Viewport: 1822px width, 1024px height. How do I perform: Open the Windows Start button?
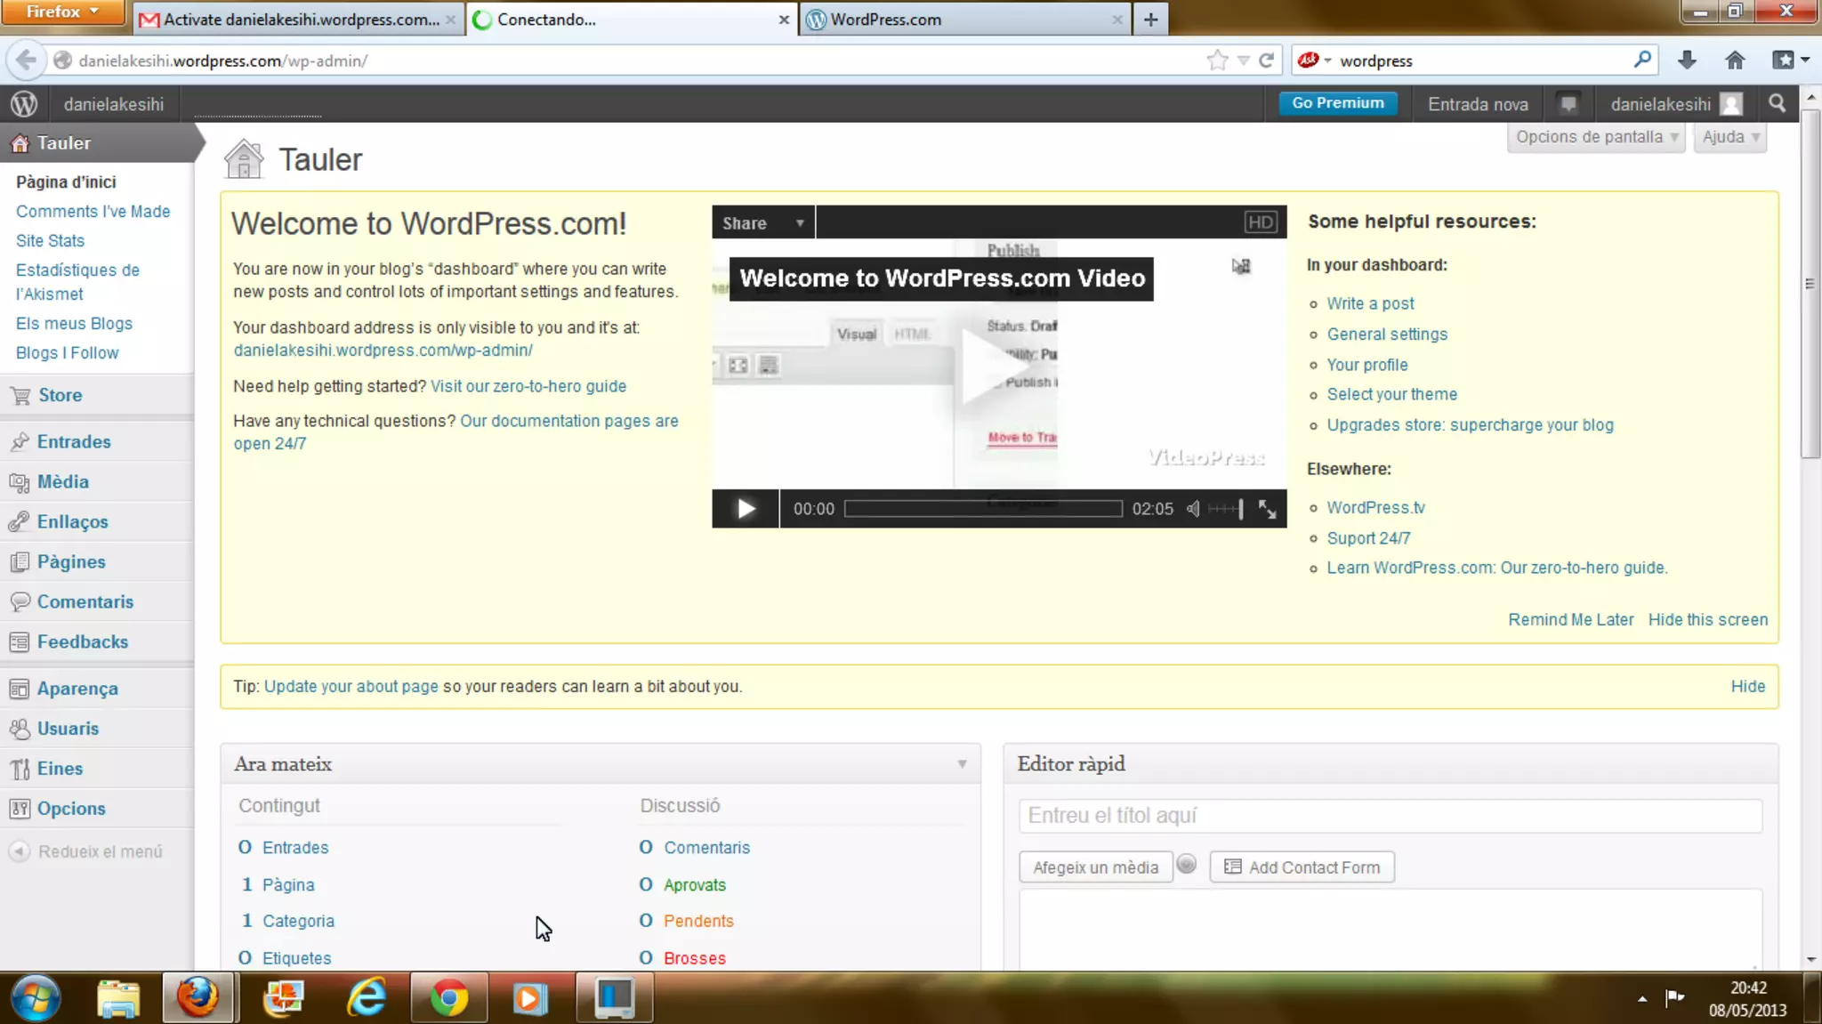[36, 997]
